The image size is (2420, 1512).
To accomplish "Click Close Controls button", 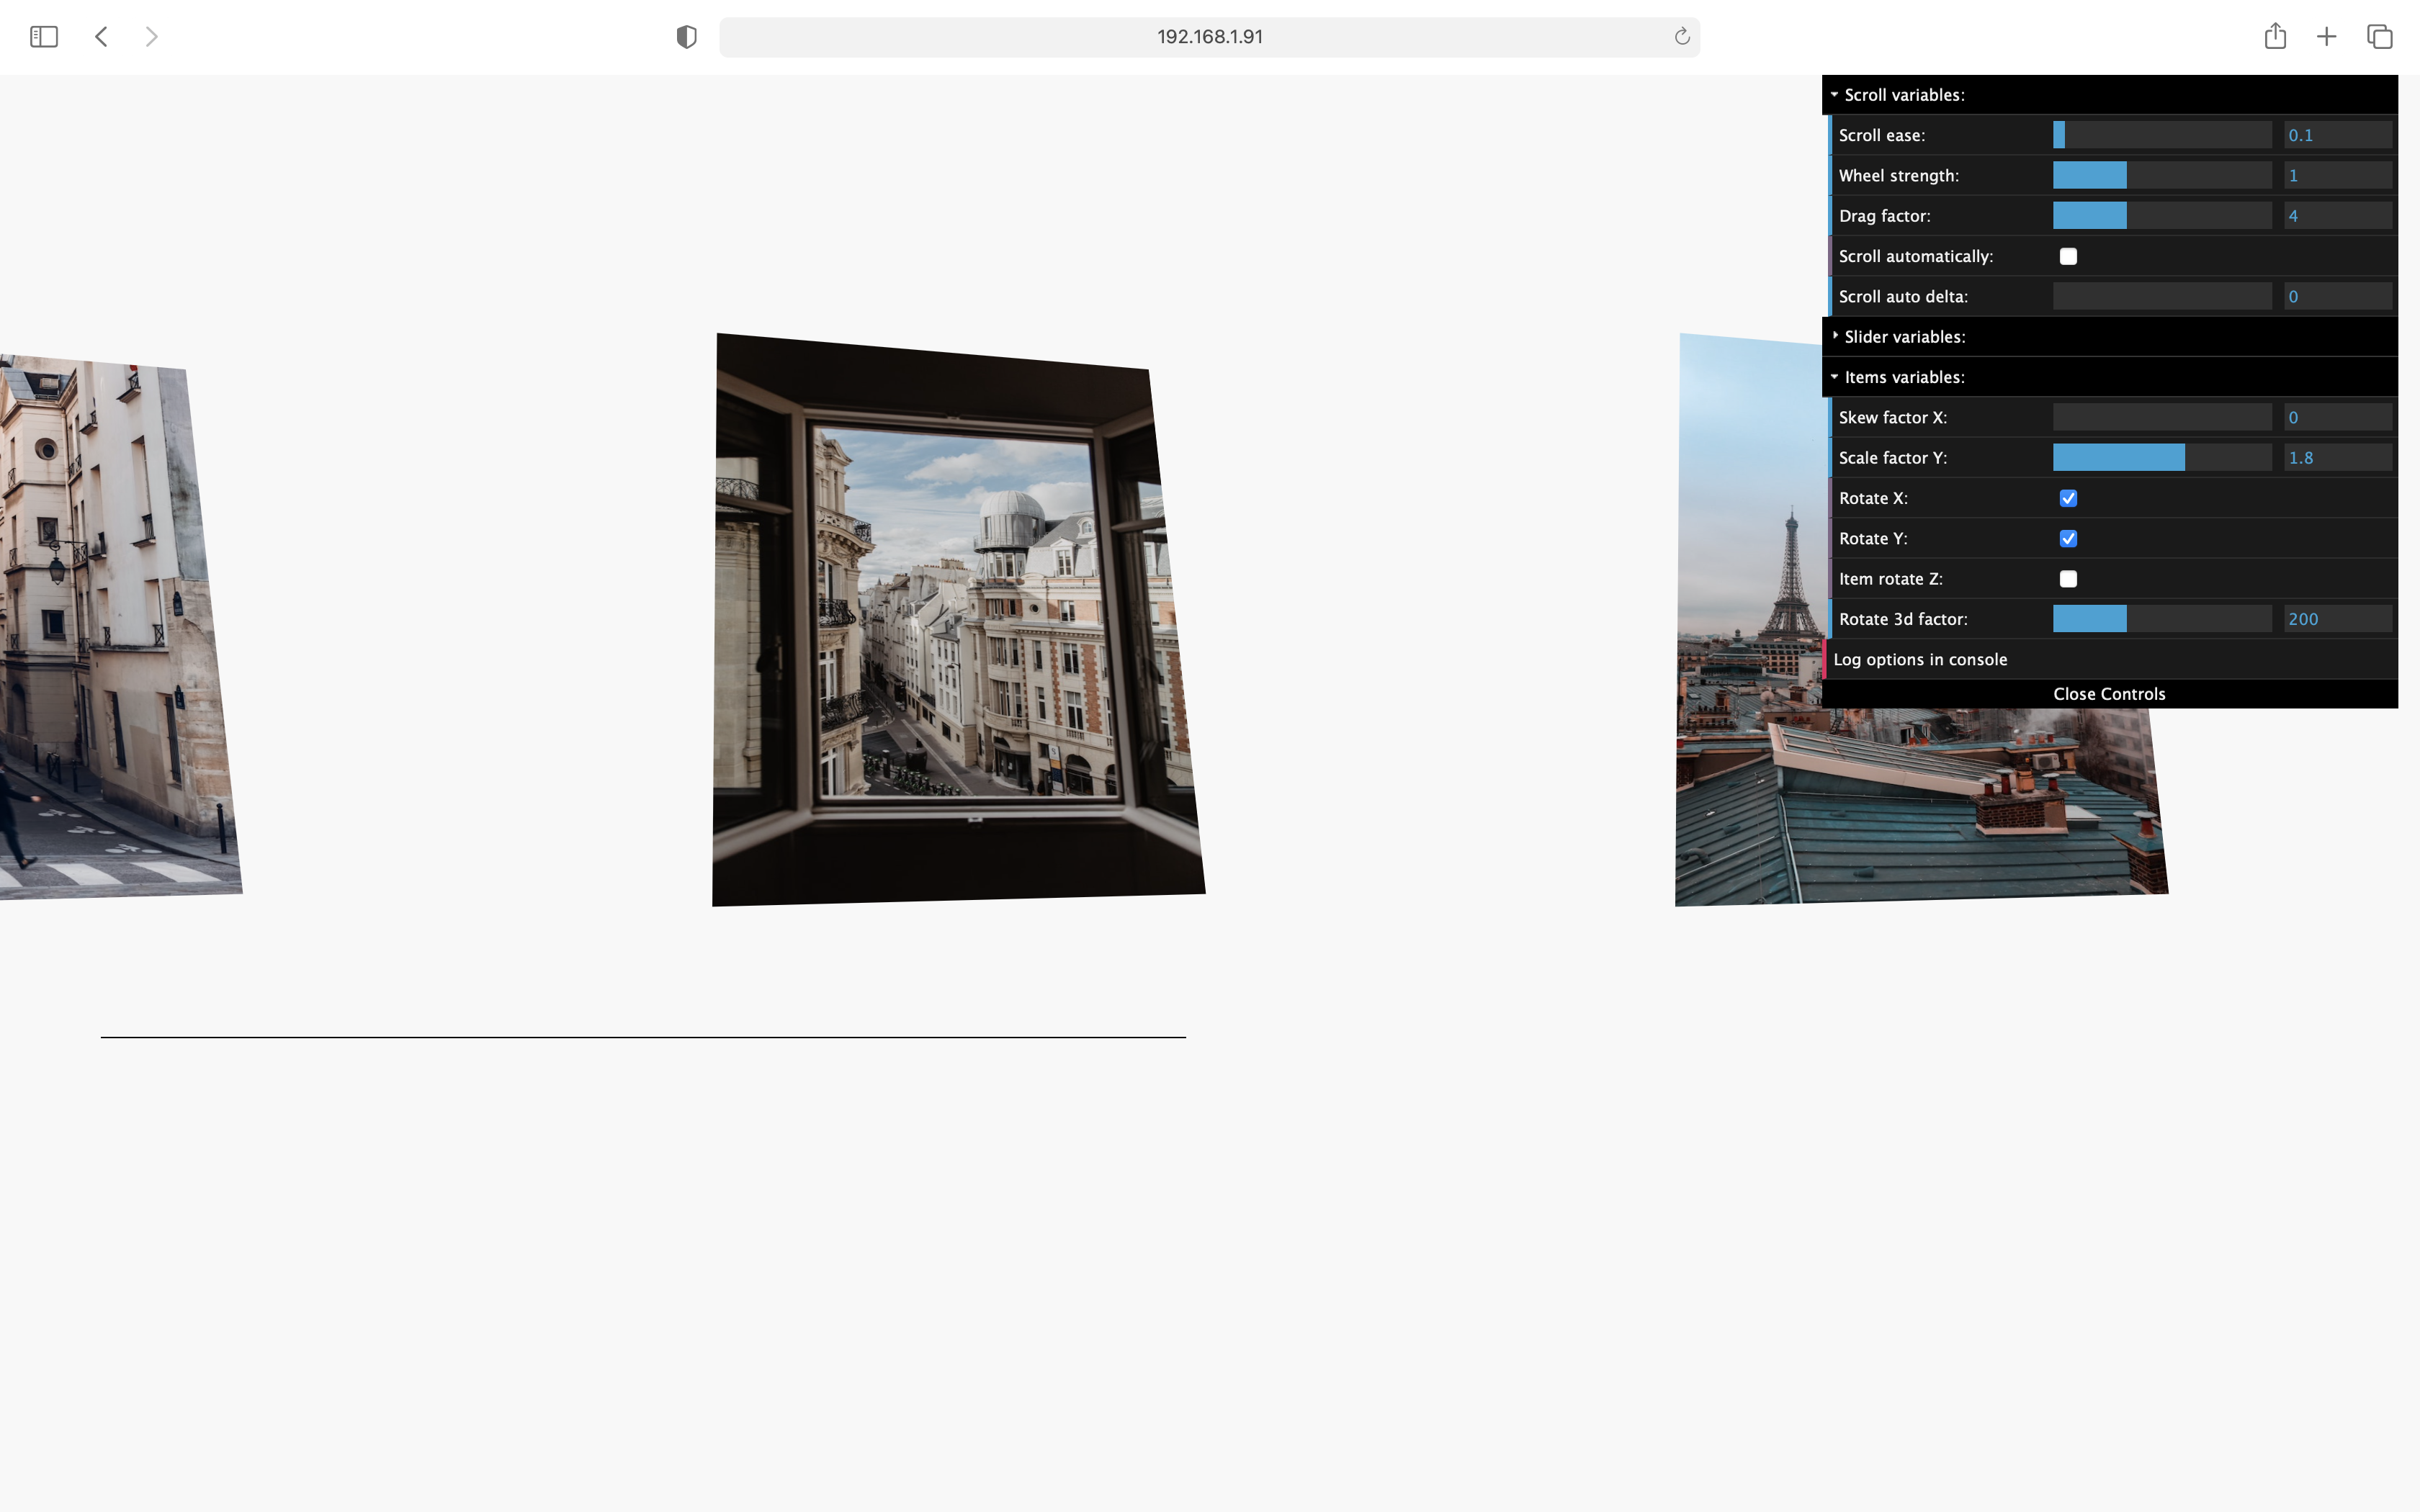I will (2109, 694).
